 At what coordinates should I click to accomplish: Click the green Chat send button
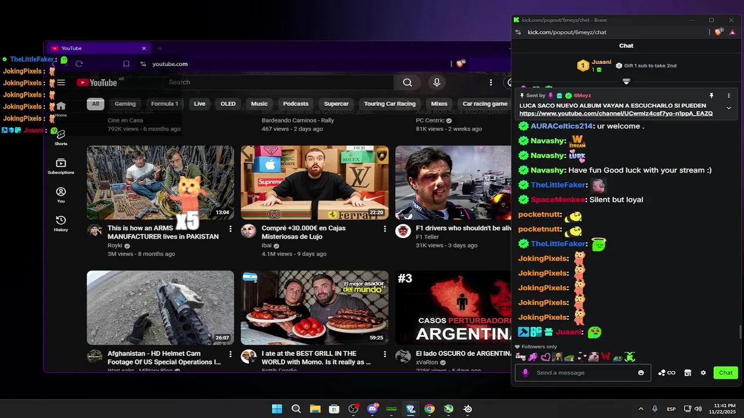[725, 373]
